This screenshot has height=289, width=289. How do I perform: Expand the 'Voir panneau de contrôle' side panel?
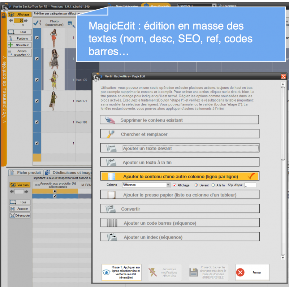point(4,90)
